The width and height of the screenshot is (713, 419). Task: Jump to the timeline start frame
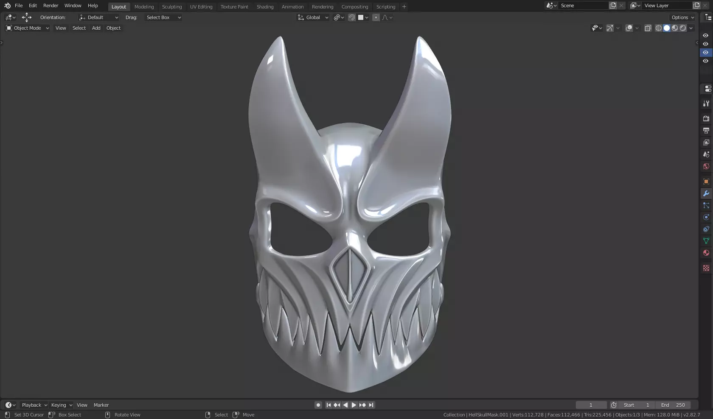pos(328,405)
